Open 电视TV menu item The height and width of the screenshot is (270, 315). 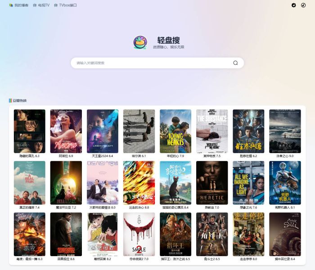41,5
